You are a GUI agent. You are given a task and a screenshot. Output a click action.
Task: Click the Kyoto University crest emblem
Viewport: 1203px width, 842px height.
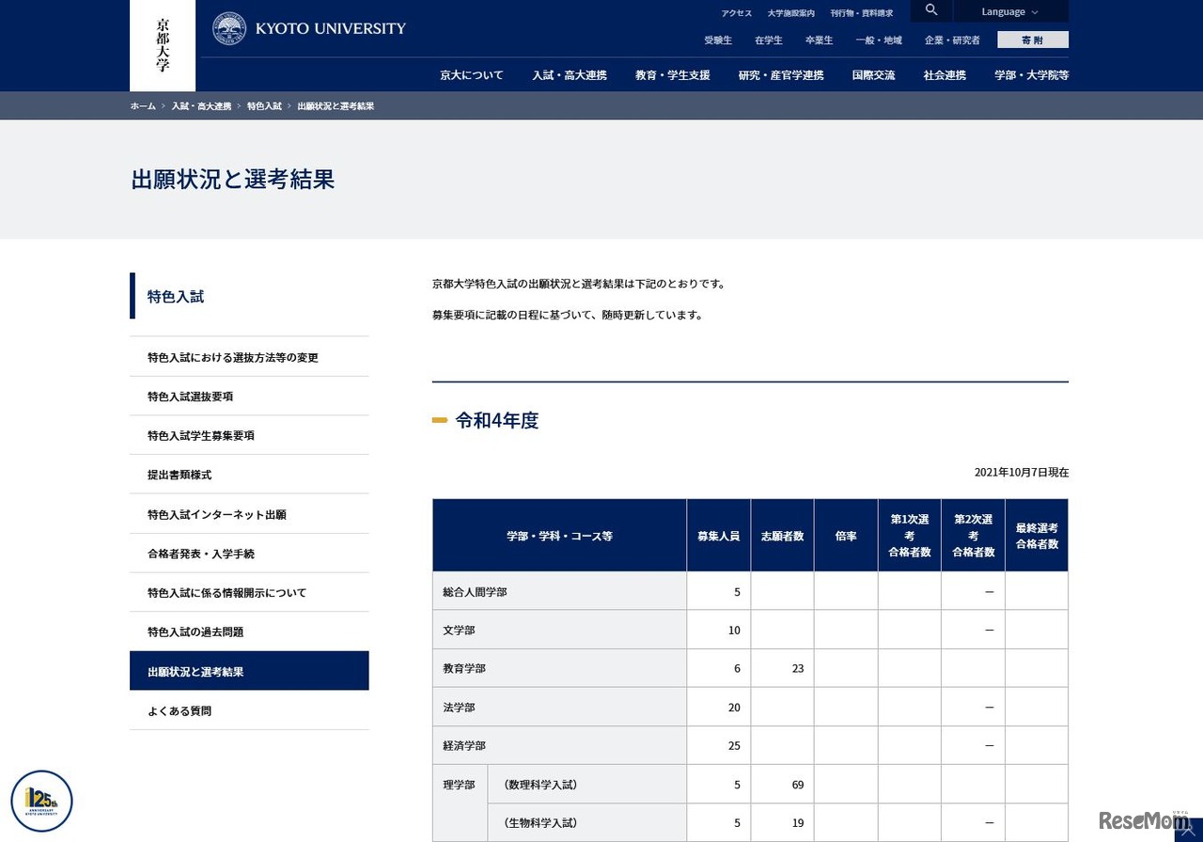(228, 27)
